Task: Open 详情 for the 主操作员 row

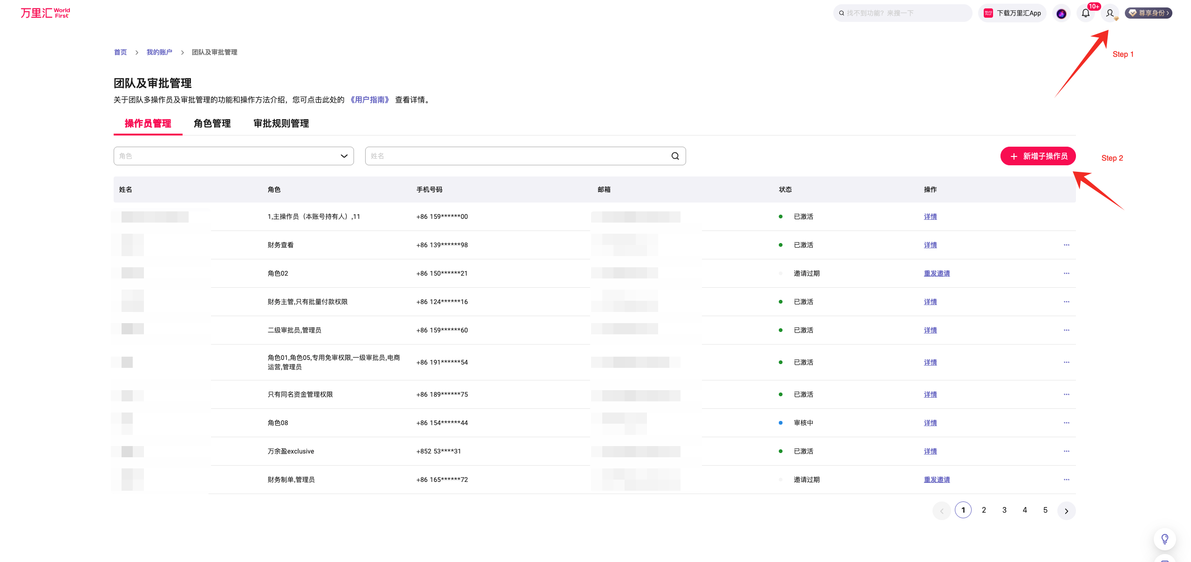Action: pos(930,217)
